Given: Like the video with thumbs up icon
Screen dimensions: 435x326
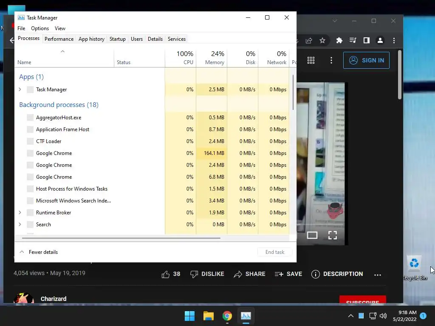Looking at the screenshot, I should (x=166, y=274).
